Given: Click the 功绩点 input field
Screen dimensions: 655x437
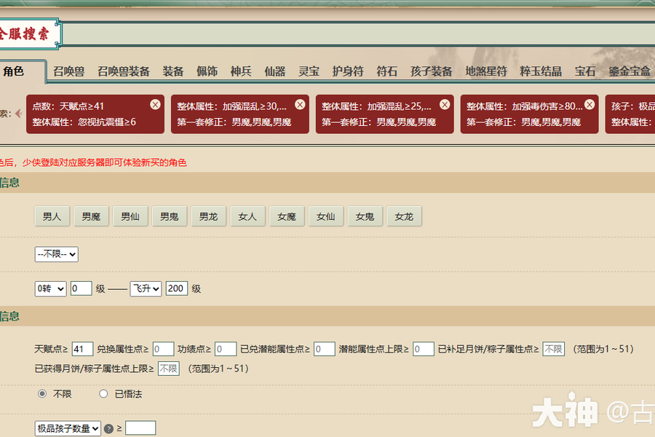Looking at the screenshot, I should (226, 349).
